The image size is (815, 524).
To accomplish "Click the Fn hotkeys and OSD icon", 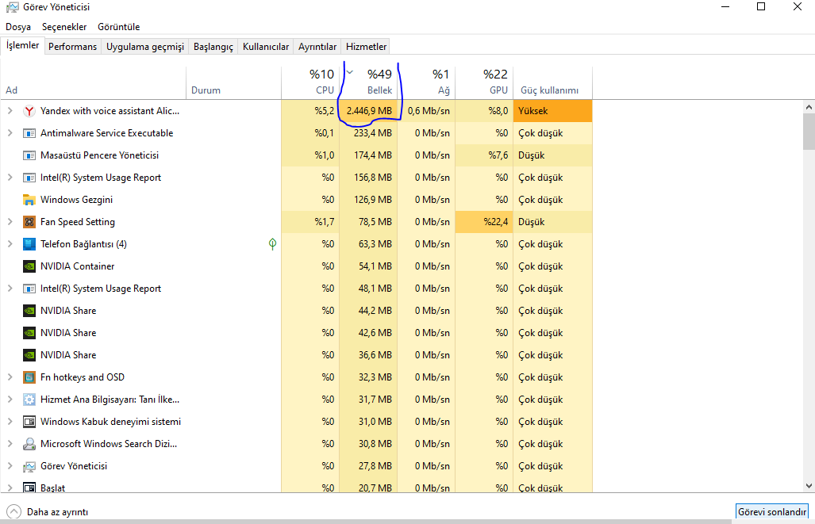I will pos(29,377).
